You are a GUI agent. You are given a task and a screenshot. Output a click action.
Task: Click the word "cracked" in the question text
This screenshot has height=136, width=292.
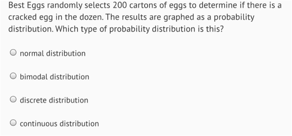click(23, 17)
